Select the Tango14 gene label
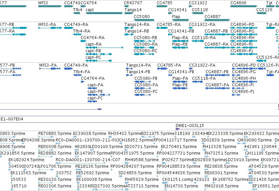This screenshot has width=279, height=191. click(133, 10)
